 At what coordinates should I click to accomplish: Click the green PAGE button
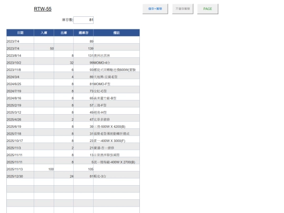[x=208, y=9]
